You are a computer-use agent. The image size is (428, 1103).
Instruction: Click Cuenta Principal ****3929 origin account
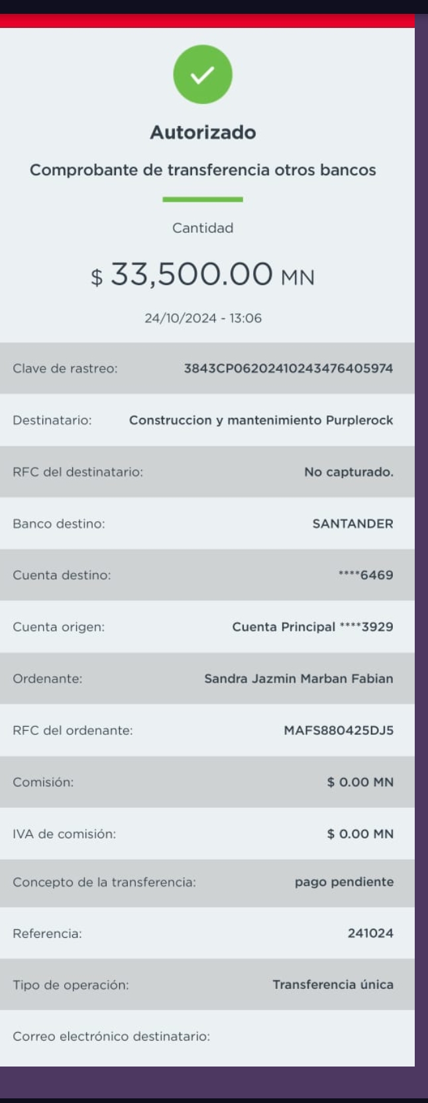point(313,627)
